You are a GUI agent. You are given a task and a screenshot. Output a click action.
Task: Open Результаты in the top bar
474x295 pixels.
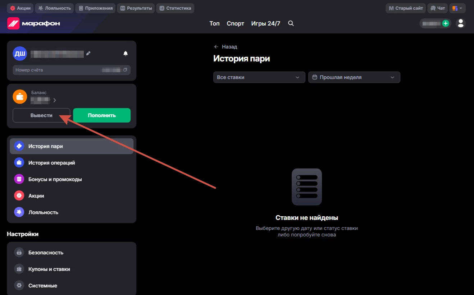point(136,8)
